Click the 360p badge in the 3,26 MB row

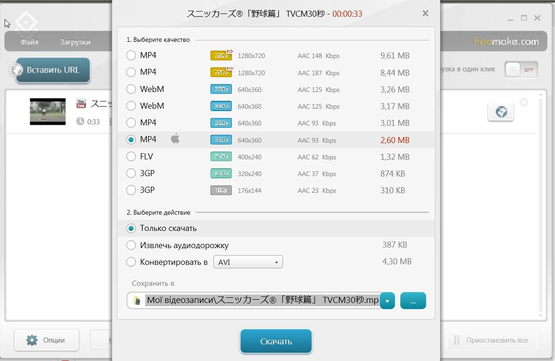(221, 89)
